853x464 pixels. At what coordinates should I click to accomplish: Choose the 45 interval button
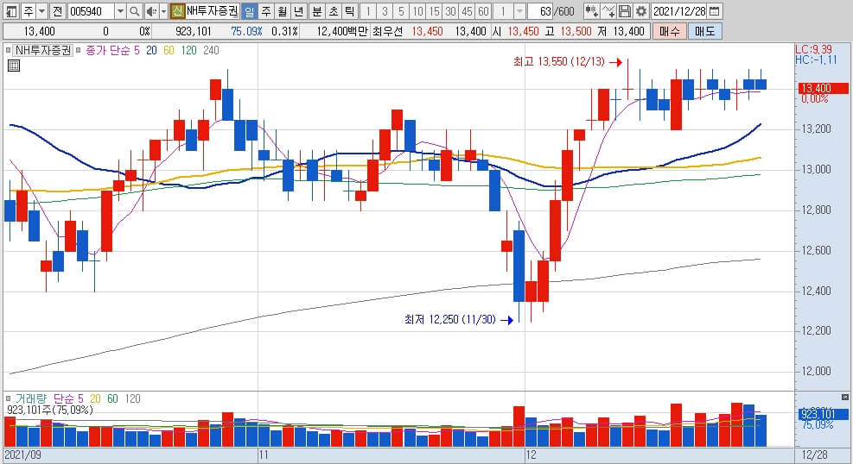coord(467,11)
